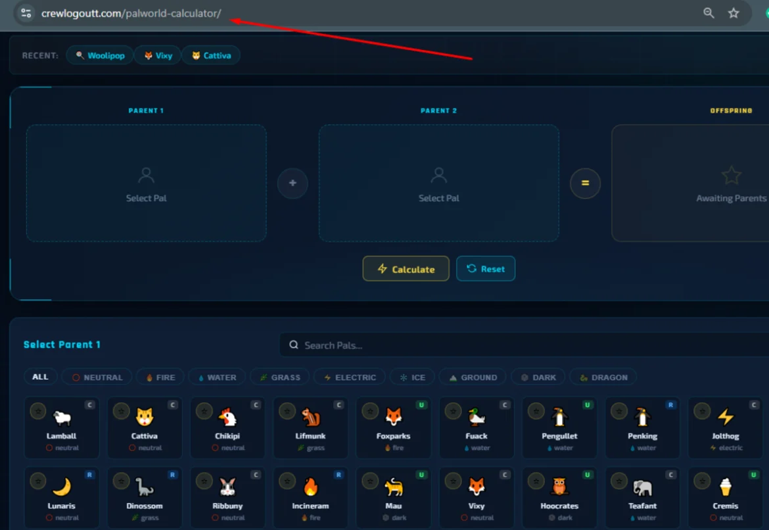Filter pals by WATER type
Viewport: 769px width, 530px height.
[218, 377]
